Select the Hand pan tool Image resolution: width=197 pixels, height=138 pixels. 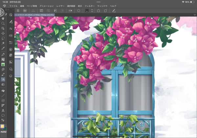tap(3, 19)
